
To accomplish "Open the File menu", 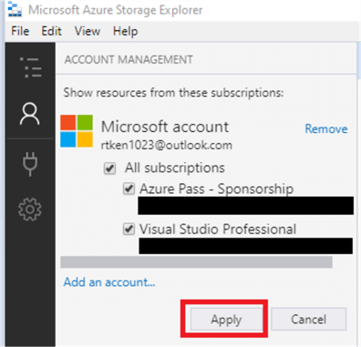I will coord(20,31).
